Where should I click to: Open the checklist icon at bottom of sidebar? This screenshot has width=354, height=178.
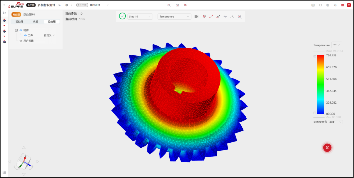4,172
